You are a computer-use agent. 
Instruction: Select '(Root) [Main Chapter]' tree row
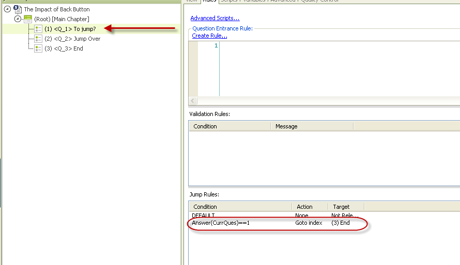62,19
